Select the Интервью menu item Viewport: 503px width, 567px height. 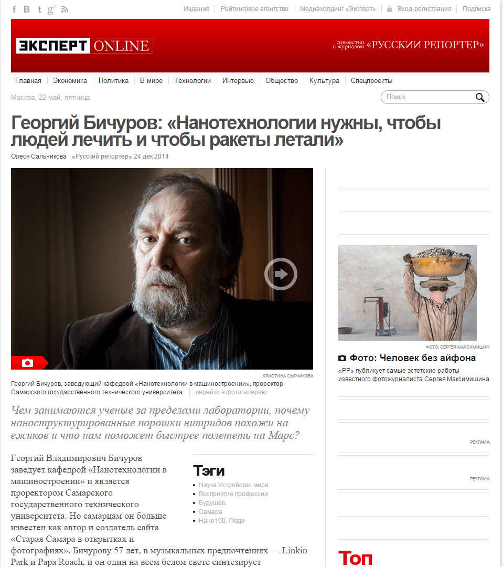click(x=238, y=81)
